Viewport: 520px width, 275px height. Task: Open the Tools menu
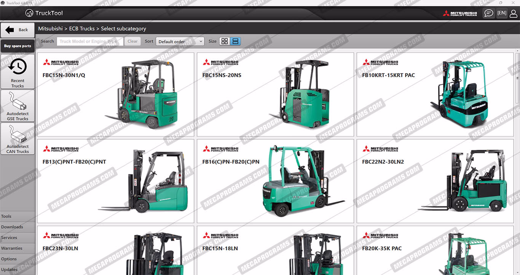click(18, 216)
